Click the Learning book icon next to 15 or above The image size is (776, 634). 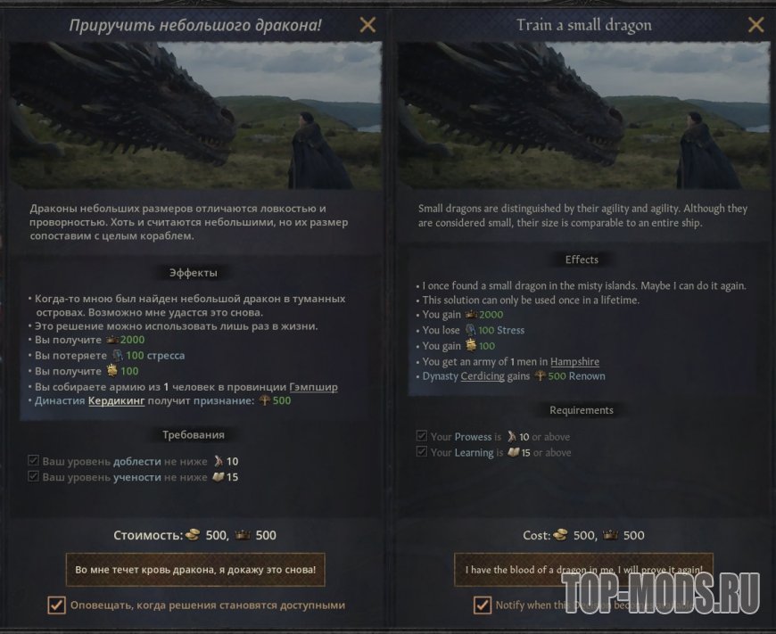click(x=513, y=452)
